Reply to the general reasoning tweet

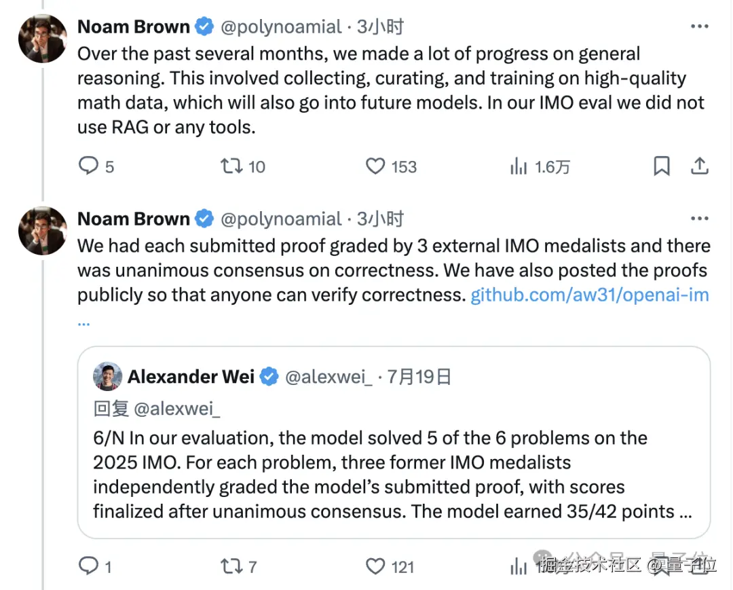coord(89,166)
